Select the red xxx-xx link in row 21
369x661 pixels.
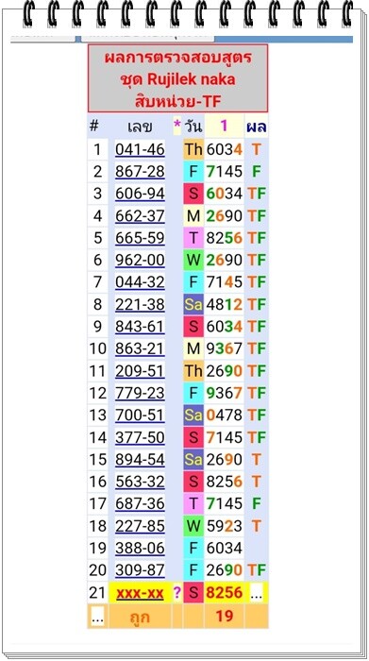(x=140, y=593)
